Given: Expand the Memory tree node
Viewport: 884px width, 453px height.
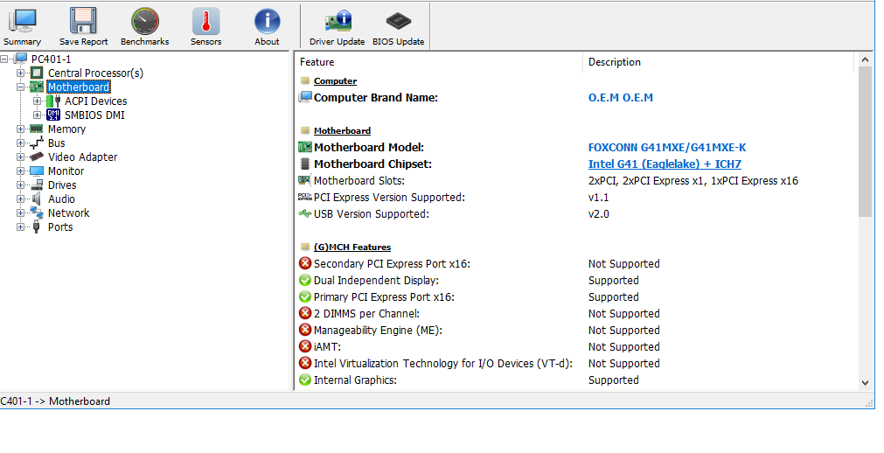Looking at the screenshot, I should 21,129.
